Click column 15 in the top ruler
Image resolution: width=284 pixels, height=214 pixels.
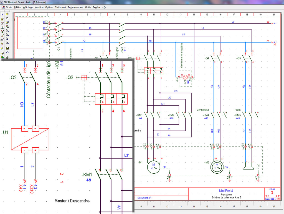click(x=207, y=14)
